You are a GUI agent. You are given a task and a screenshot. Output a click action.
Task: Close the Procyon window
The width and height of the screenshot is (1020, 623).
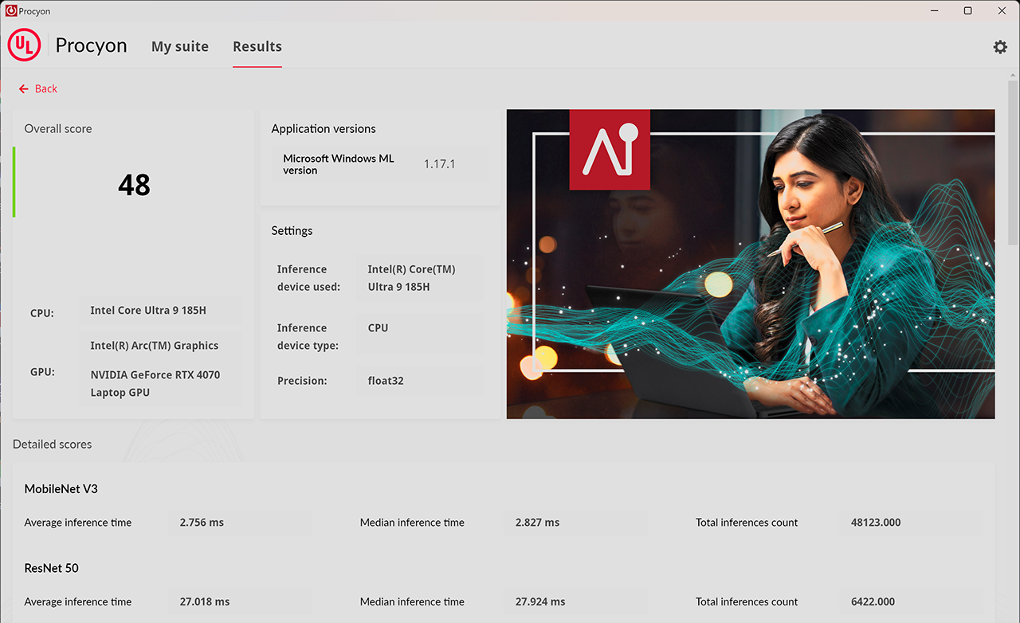coord(1002,11)
